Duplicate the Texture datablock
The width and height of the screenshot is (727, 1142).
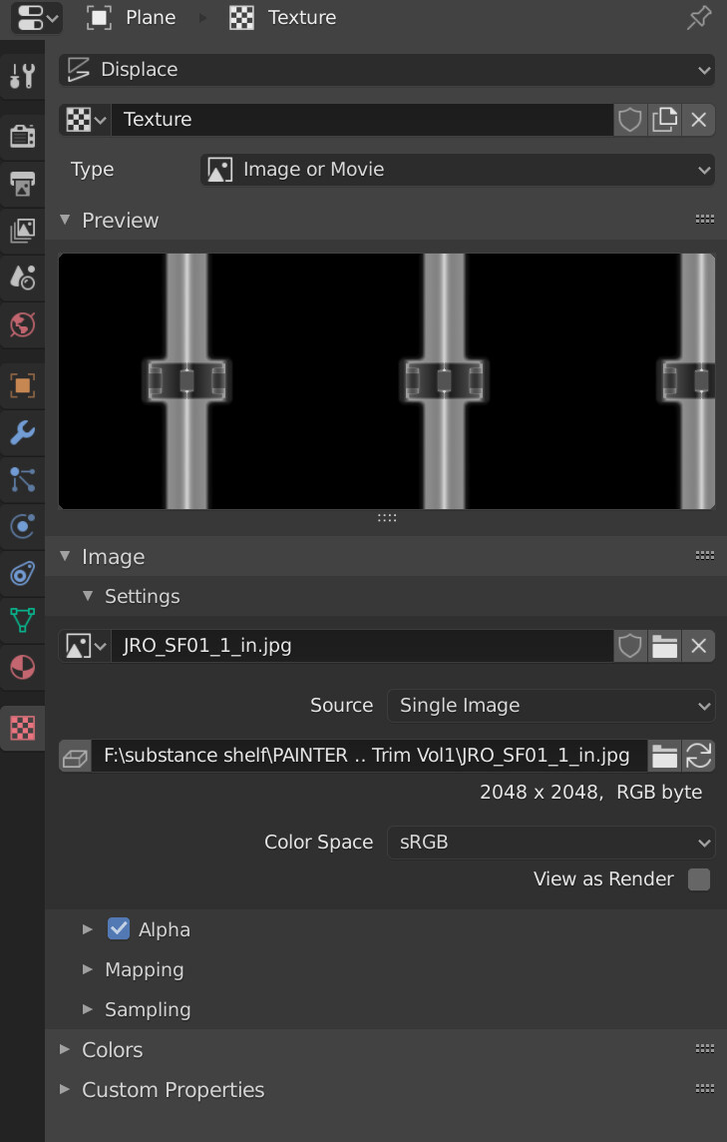click(664, 120)
